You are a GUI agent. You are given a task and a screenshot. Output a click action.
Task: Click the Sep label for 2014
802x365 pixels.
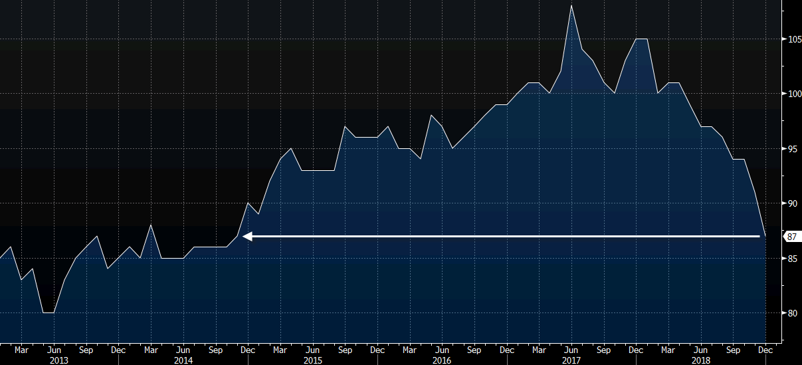(x=216, y=350)
